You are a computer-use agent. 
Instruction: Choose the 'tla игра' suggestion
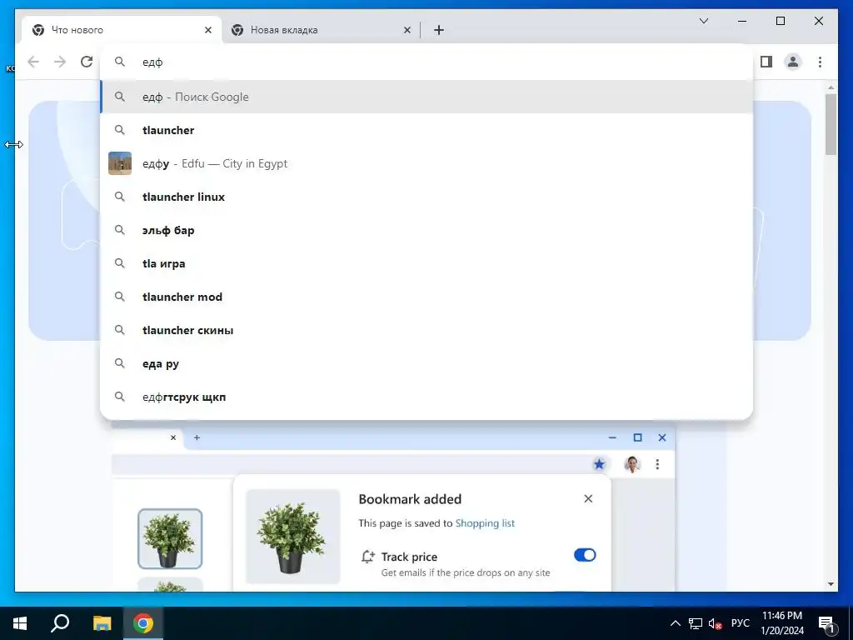click(426, 263)
